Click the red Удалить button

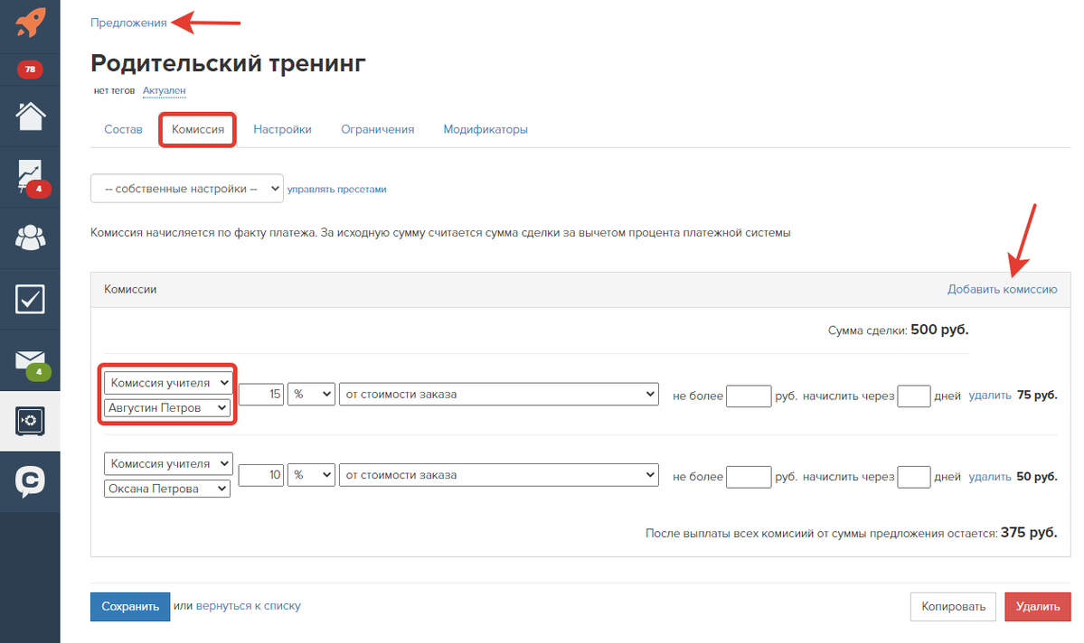(1038, 606)
